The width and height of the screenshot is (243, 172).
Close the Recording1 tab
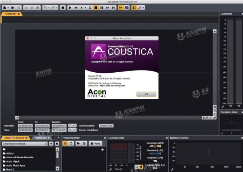coord(19,14)
